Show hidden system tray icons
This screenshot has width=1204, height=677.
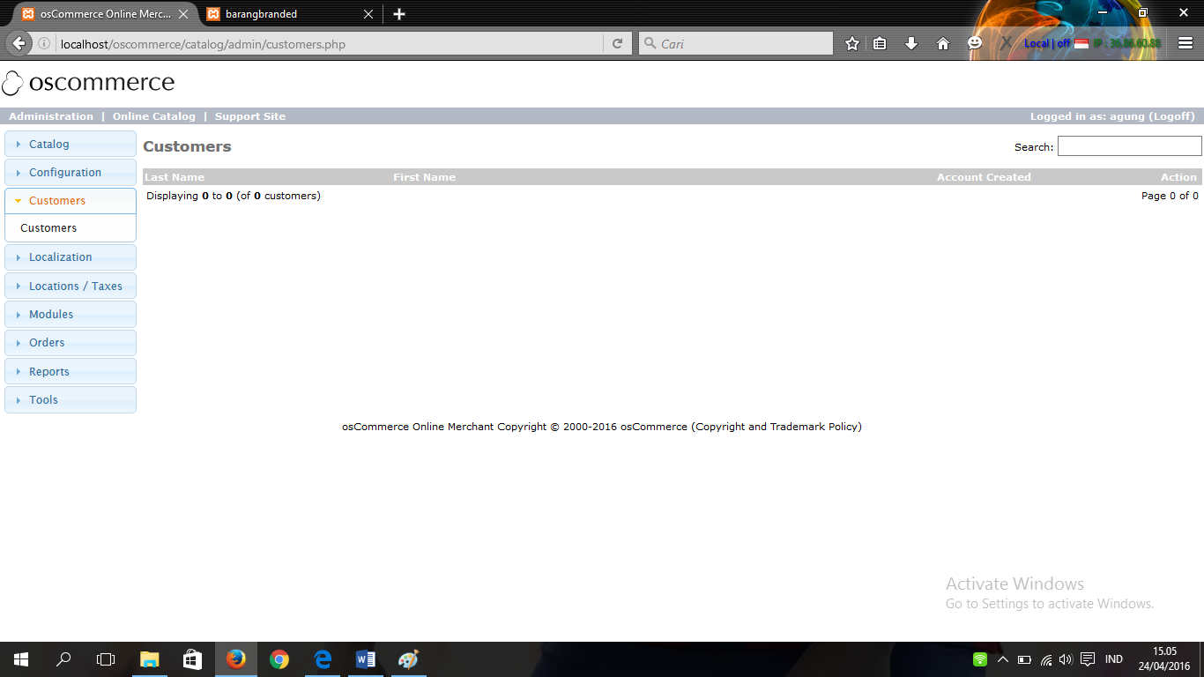pyautogui.click(x=1002, y=659)
